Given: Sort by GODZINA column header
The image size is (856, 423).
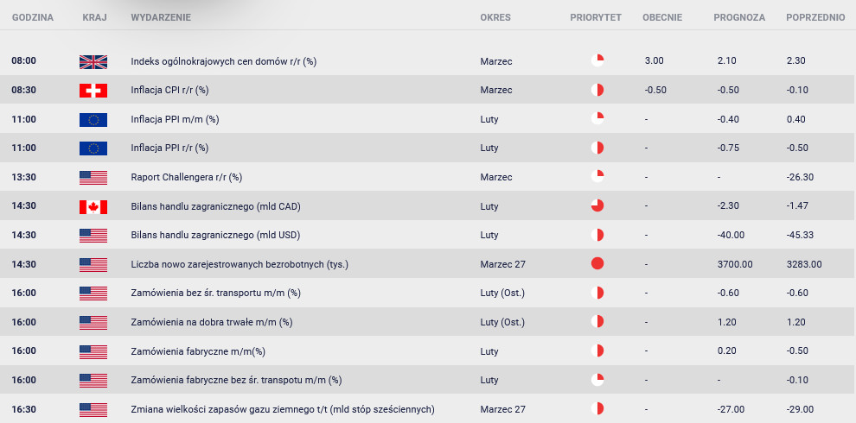Looking at the screenshot, I should pyautogui.click(x=33, y=17).
